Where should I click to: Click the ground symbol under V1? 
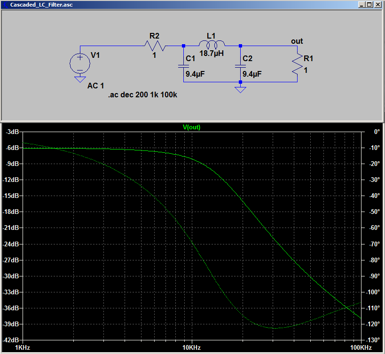[80, 79]
